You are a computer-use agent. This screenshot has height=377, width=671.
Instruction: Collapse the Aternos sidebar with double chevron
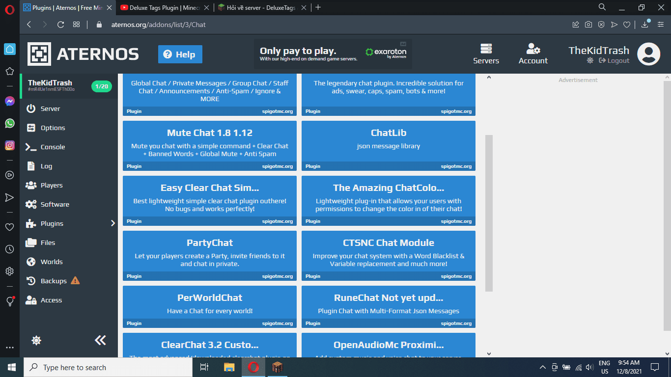(x=100, y=340)
